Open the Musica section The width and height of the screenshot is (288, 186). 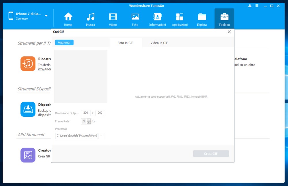tap(90, 19)
